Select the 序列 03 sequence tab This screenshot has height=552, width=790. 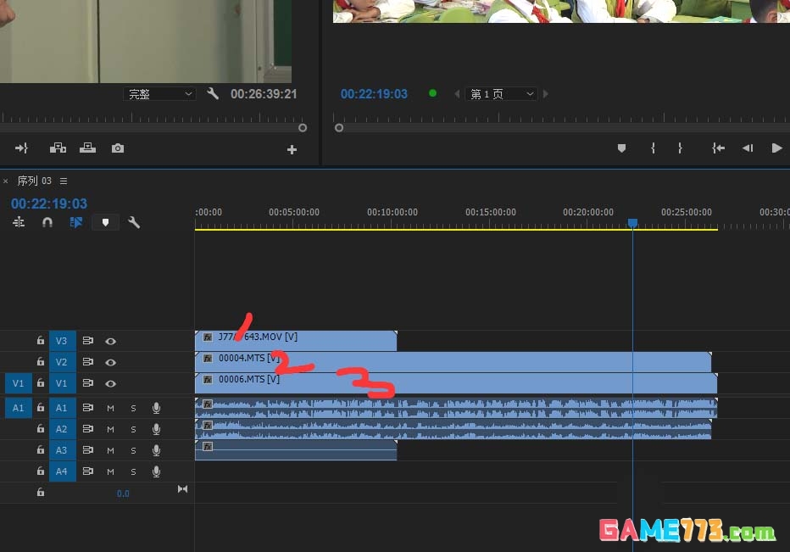point(34,181)
